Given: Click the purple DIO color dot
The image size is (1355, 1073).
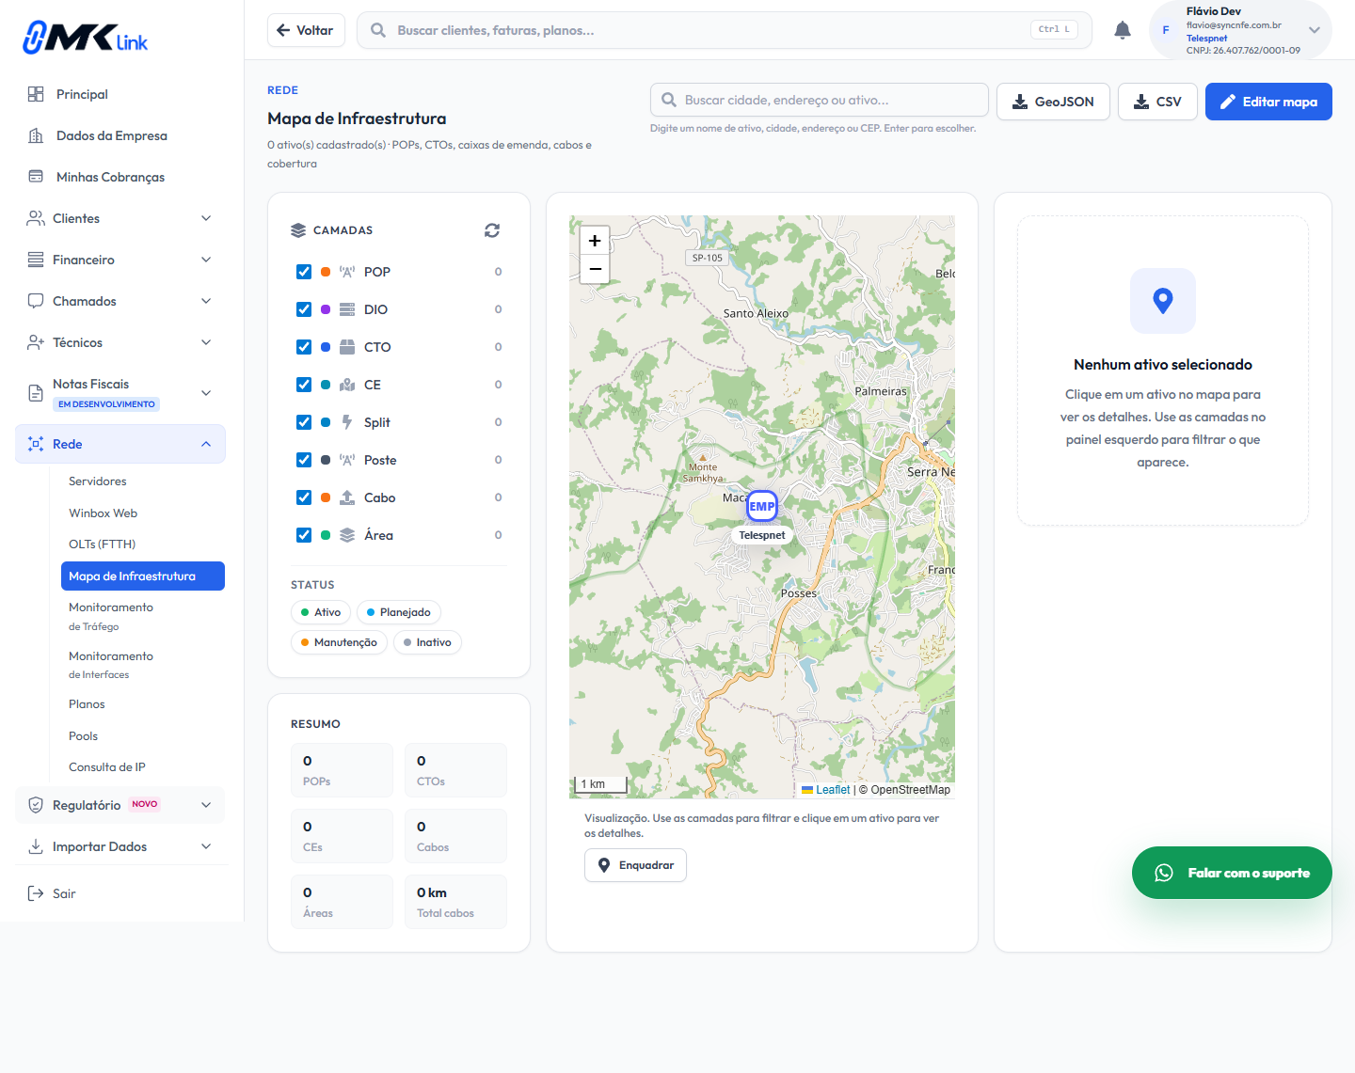Looking at the screenshot, I should pyautogui.click(x=326, y=309).
